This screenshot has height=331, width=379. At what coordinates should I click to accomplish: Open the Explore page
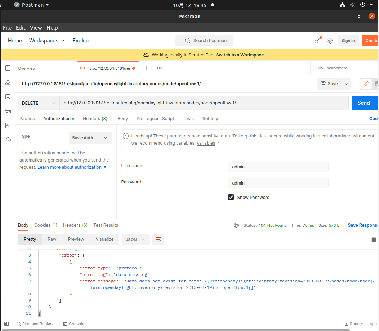[x=81, y=41]
